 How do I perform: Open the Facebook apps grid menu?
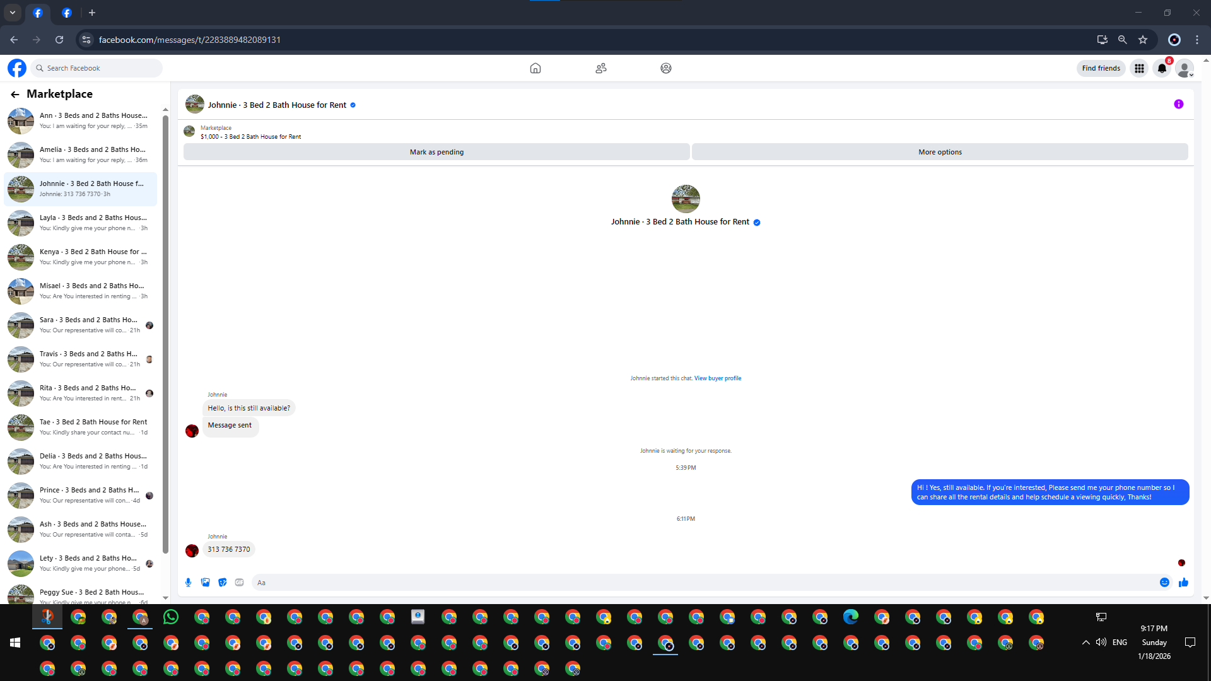coord(1139,68)
